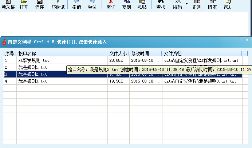This screenshot has width=252, height=148.
Task: Expand the 编码 dropdown arrow
Action: pyautogui.click(x=186, y=4)
